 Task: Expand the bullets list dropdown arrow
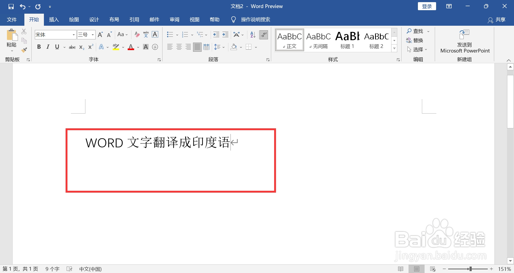tap(177, 35)
